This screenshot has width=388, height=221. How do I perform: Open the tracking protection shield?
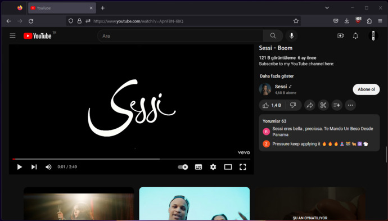coord(71,21)
